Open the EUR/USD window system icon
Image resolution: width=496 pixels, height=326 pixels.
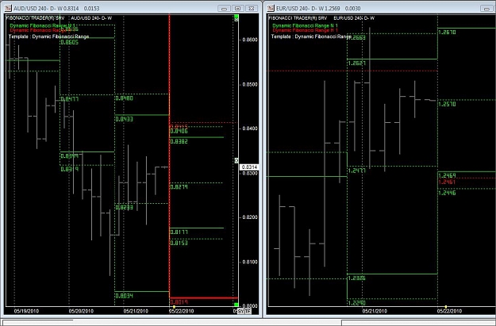coord(271,8)
